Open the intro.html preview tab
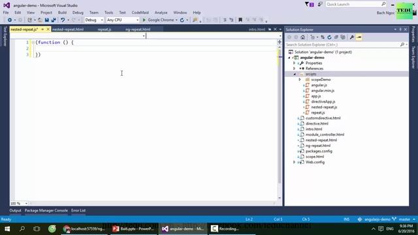This screenshot has height=235, width=418. 257,29
